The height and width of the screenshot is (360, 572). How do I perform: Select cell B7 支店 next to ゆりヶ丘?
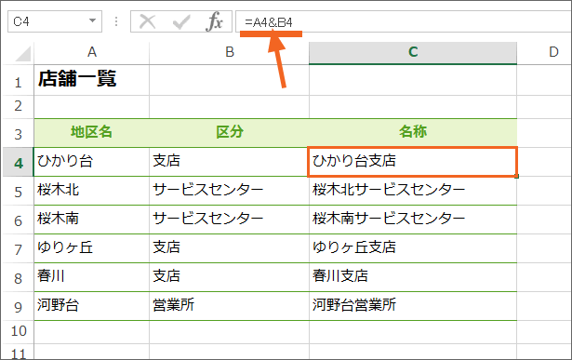click(x=229, y=248)
